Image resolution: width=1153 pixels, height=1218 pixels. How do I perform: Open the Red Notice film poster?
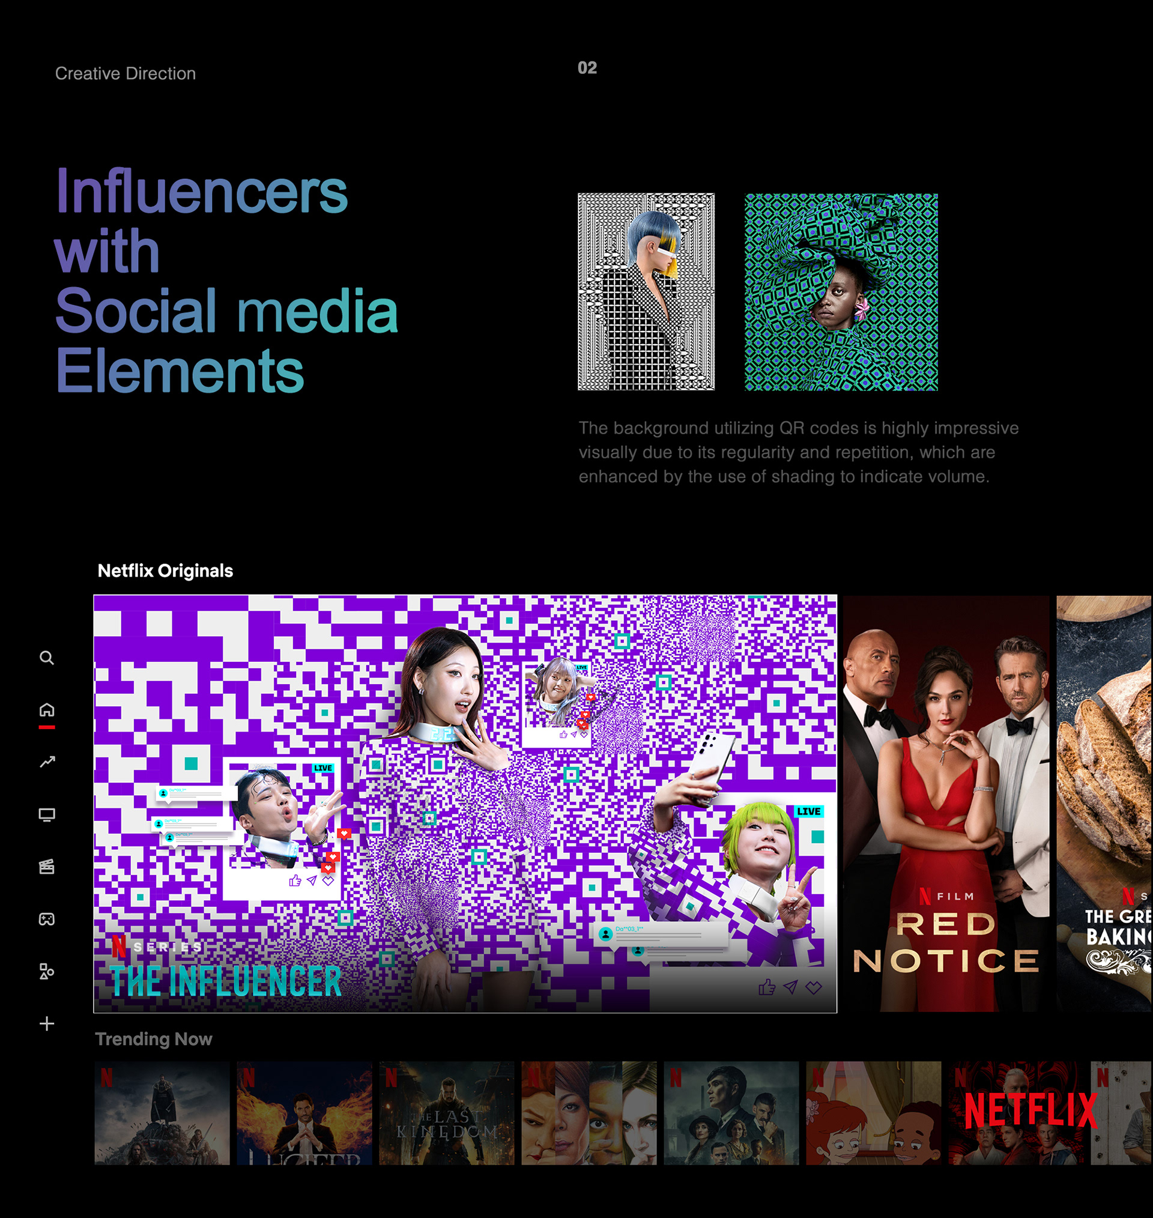pos(946,804)
